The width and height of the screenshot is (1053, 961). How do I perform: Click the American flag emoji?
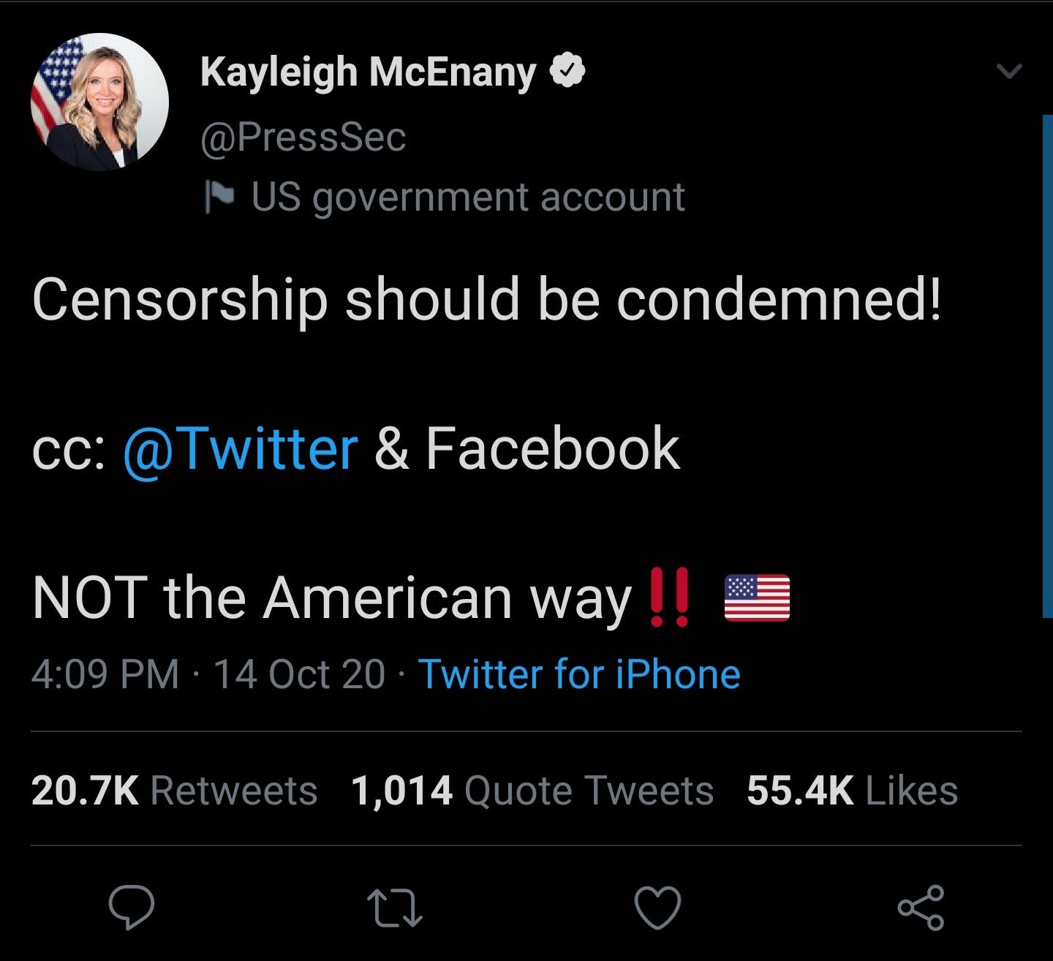tap(757, 598)
